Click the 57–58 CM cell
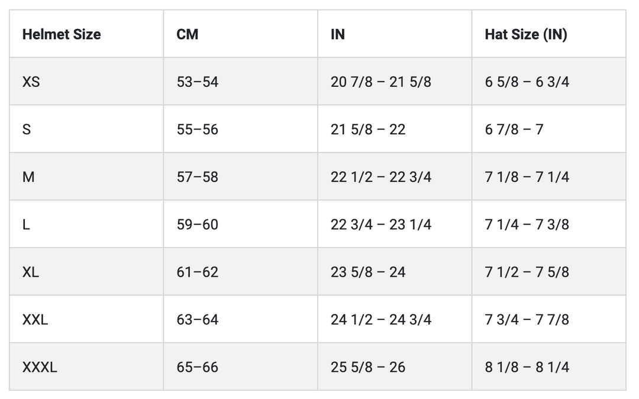Screen dimensions: 639x399 [198, 177]
